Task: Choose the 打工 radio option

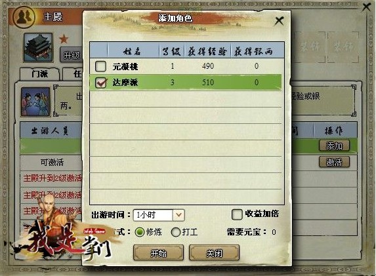Action: point(175,232)
